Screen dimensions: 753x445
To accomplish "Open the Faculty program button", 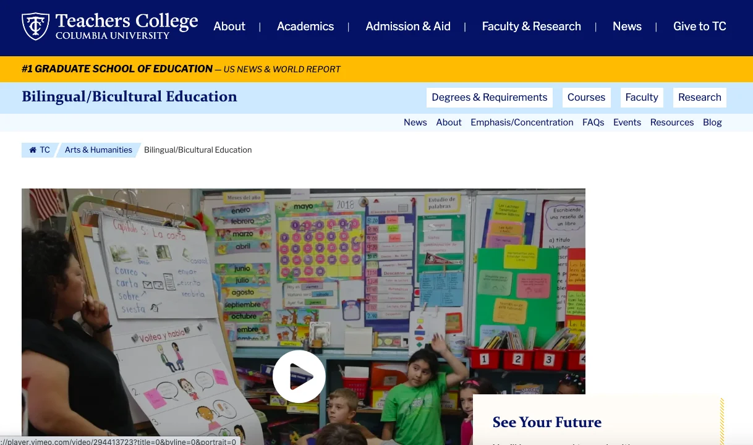I will [x=642, y=98].
